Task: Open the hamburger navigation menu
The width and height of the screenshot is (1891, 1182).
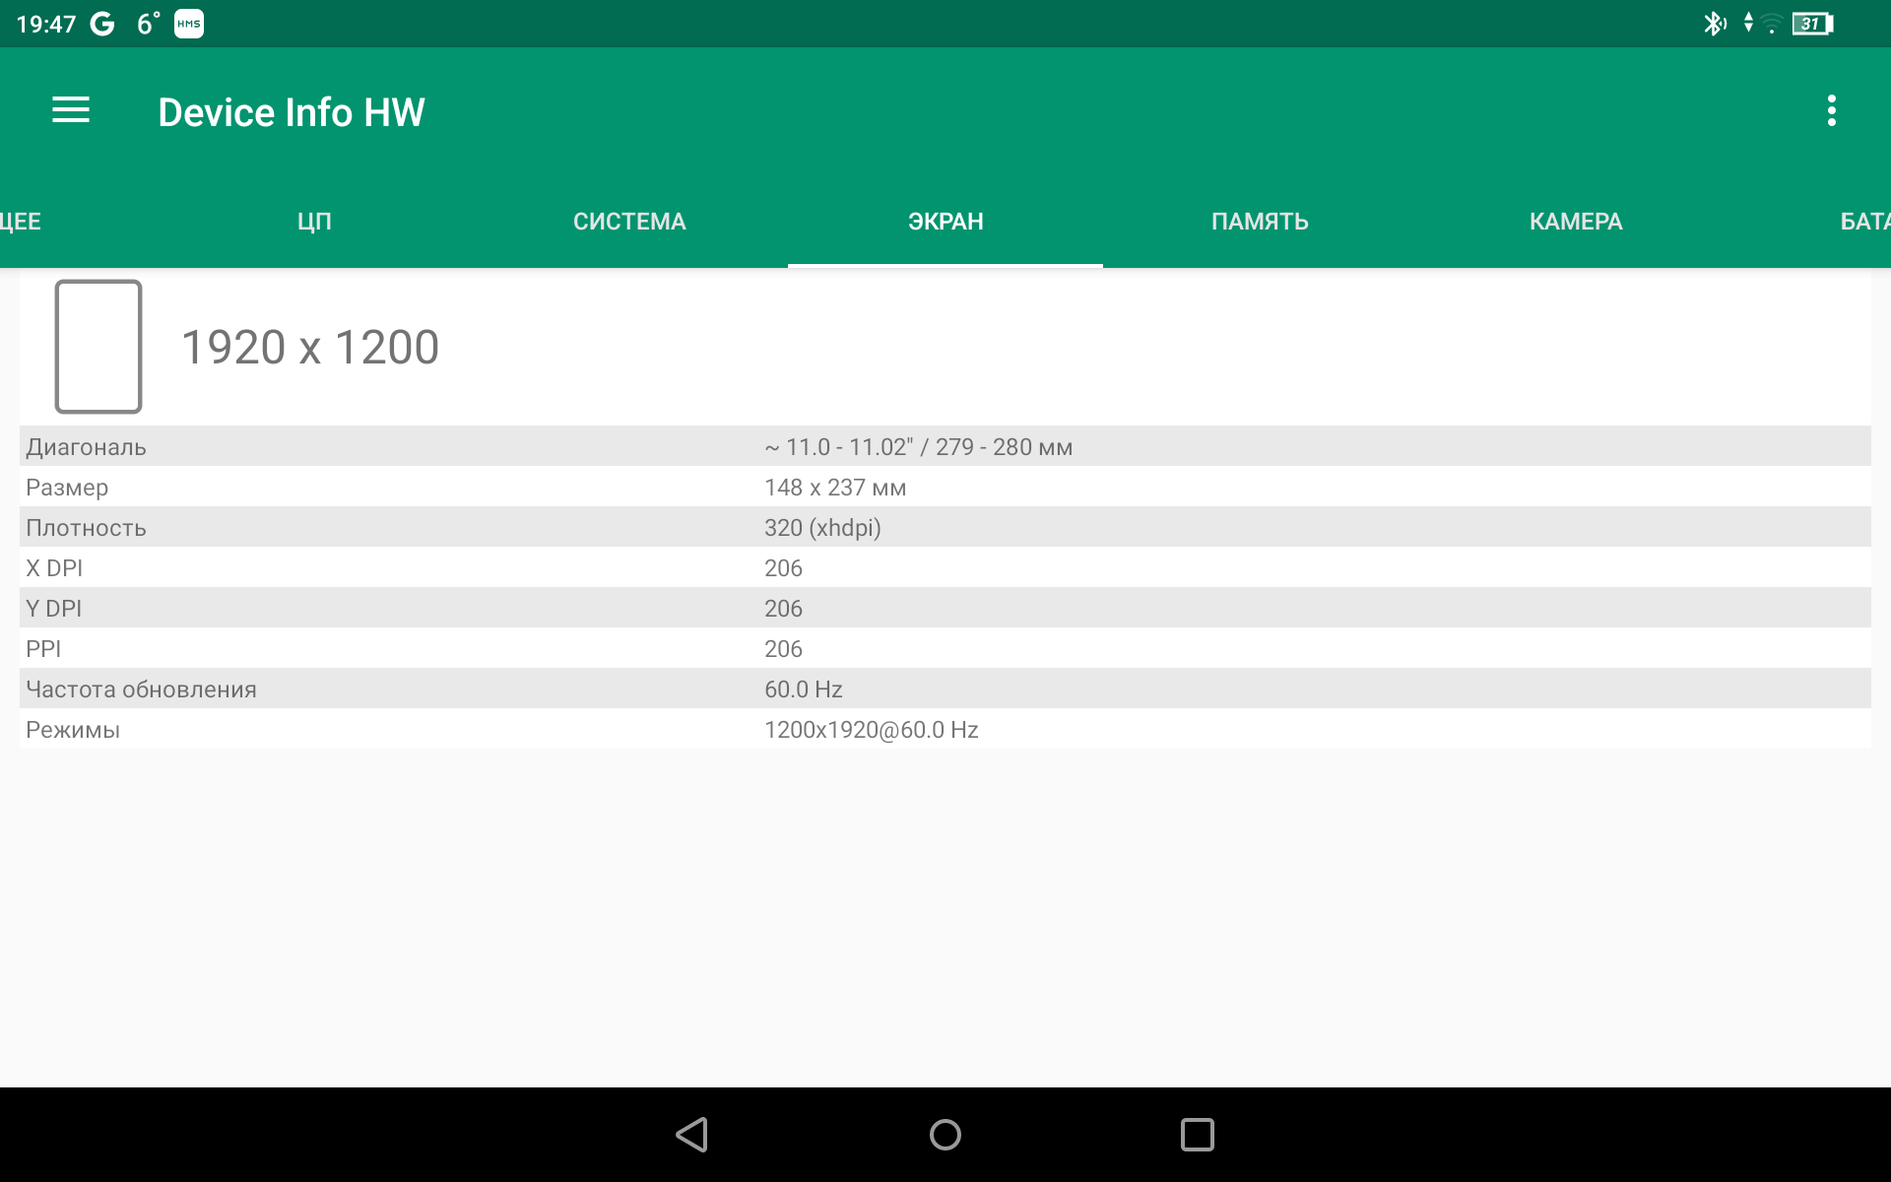Action: pos(71,110)
